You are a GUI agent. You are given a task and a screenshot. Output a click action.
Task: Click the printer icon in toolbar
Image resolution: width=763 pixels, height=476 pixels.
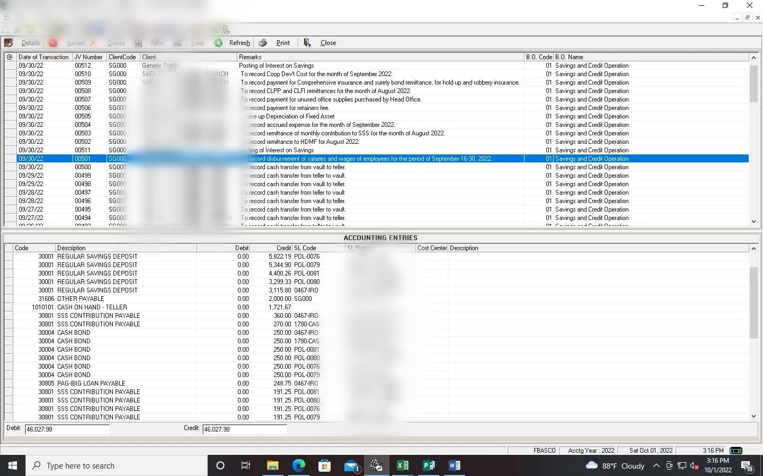(x=263, y=43)
